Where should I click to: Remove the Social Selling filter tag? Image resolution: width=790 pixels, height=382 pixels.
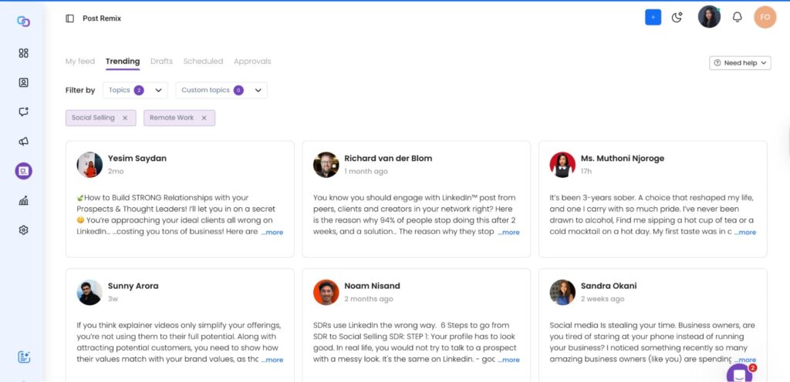pyautogui.click(x=125, y=118)
